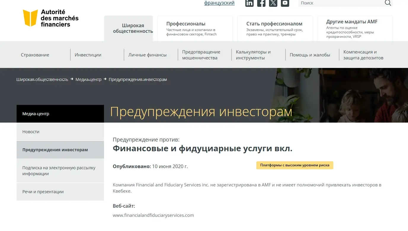Open the Компенсация и защита депозитов menu
The height and width of the screenshot is (231, 408).
click(x=363, y=55)
